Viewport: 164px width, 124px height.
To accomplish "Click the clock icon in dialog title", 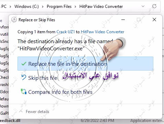I will tap(14, 20).
